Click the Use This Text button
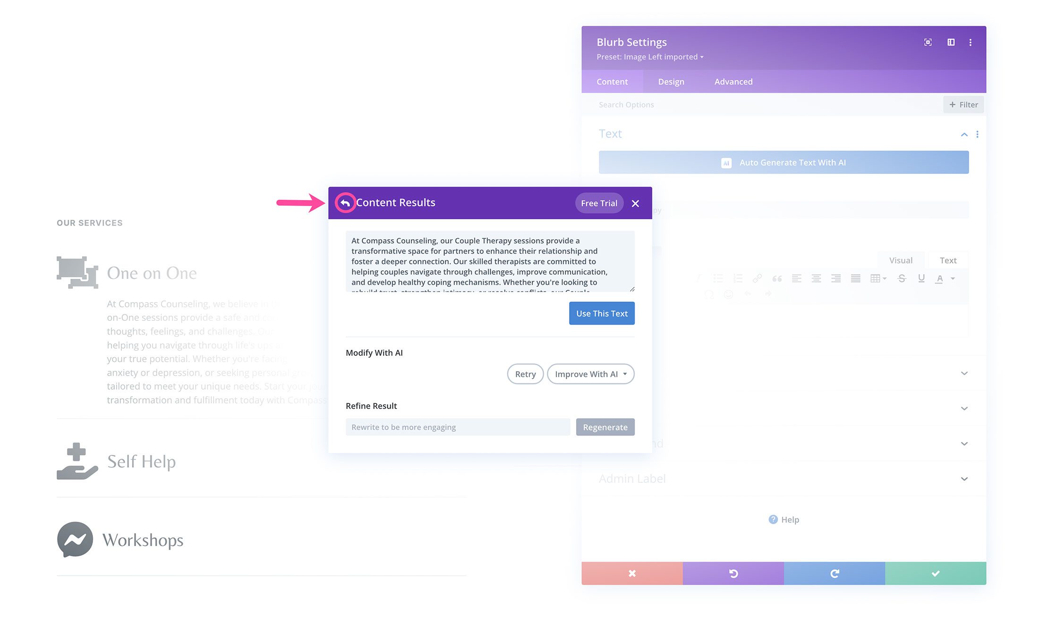 click(602, 313)
